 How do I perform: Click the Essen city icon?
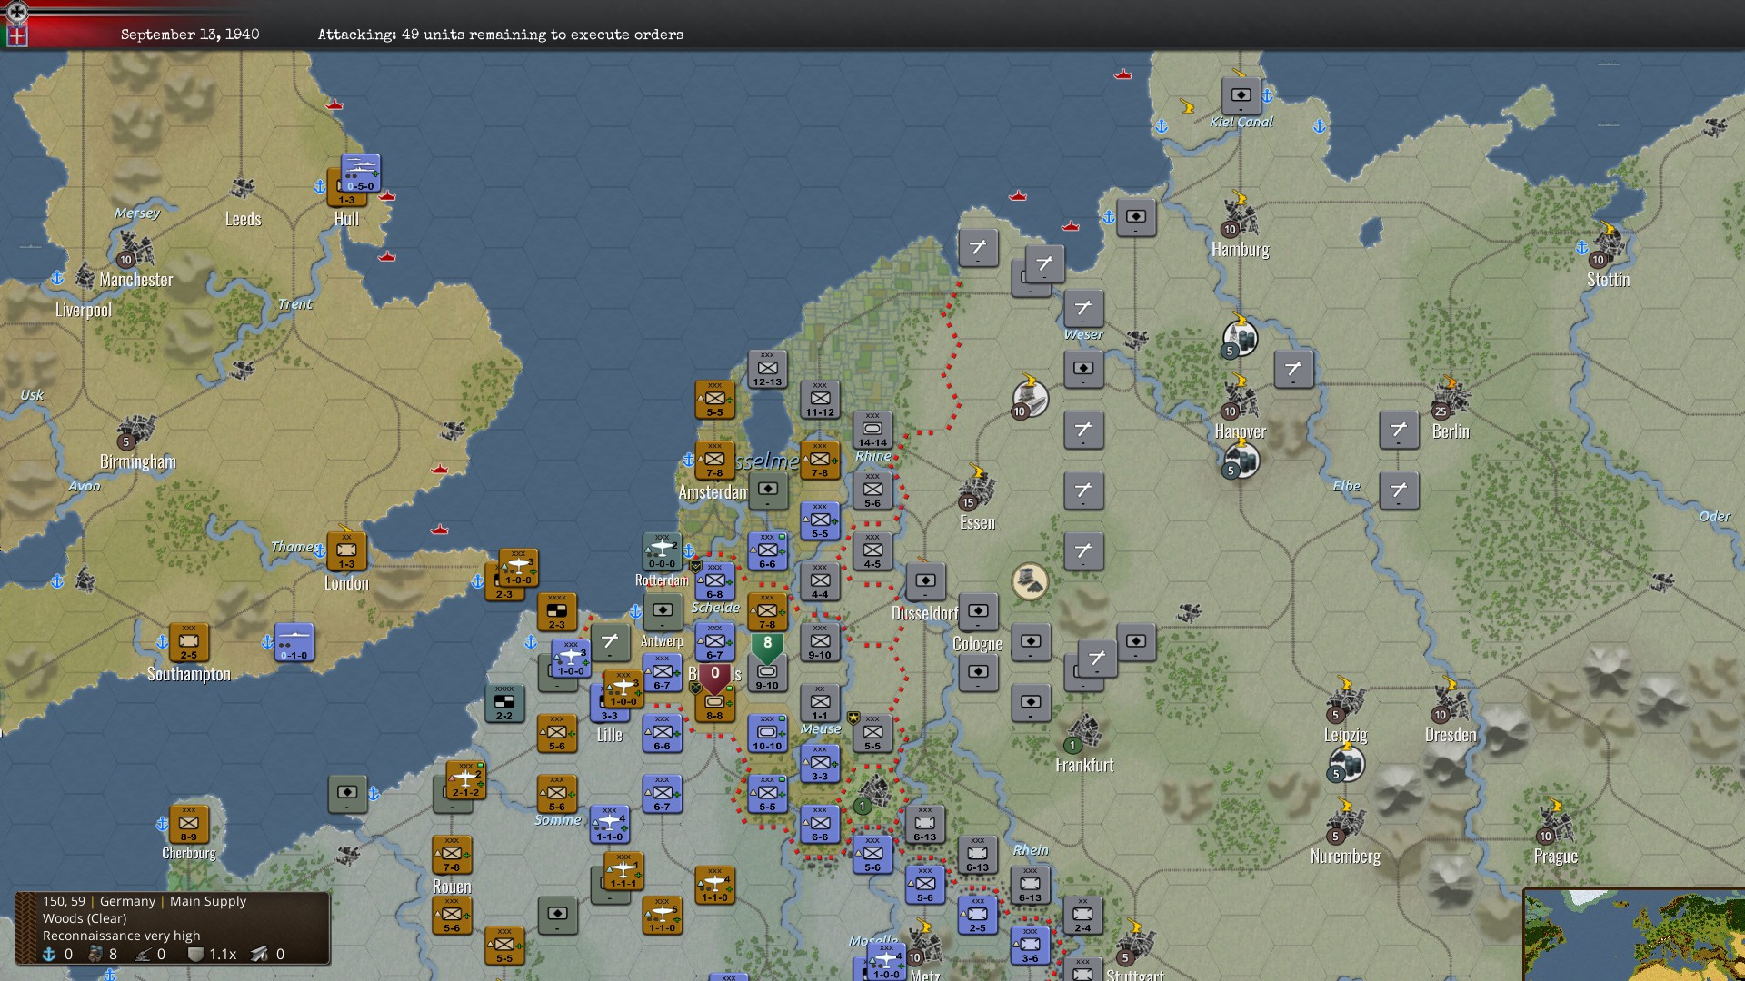click(x=977, y=490)
